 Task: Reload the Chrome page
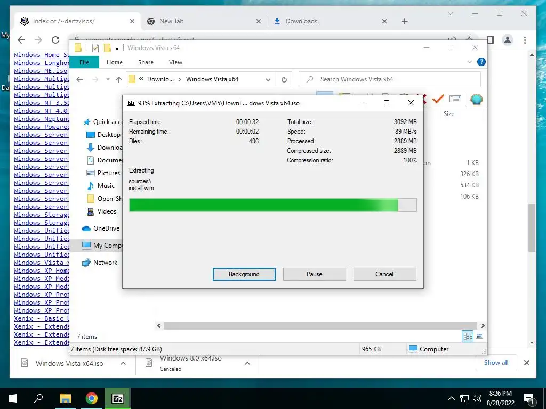click(55, 40)
